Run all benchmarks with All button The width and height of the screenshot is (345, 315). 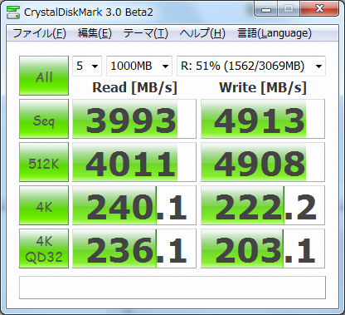click(44, 76)
